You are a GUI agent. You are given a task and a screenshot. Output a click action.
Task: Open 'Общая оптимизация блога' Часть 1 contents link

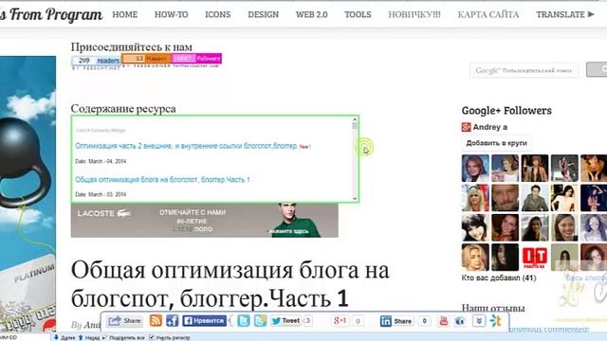(x=162, y=179)
